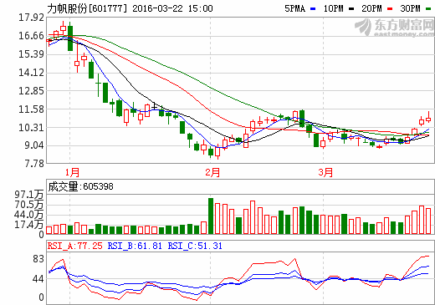Click the 成交量:605398 volume label

coord(80,186)
